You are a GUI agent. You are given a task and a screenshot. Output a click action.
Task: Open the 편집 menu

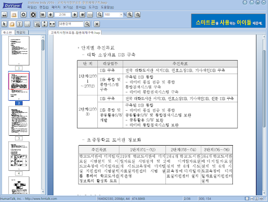44,7
